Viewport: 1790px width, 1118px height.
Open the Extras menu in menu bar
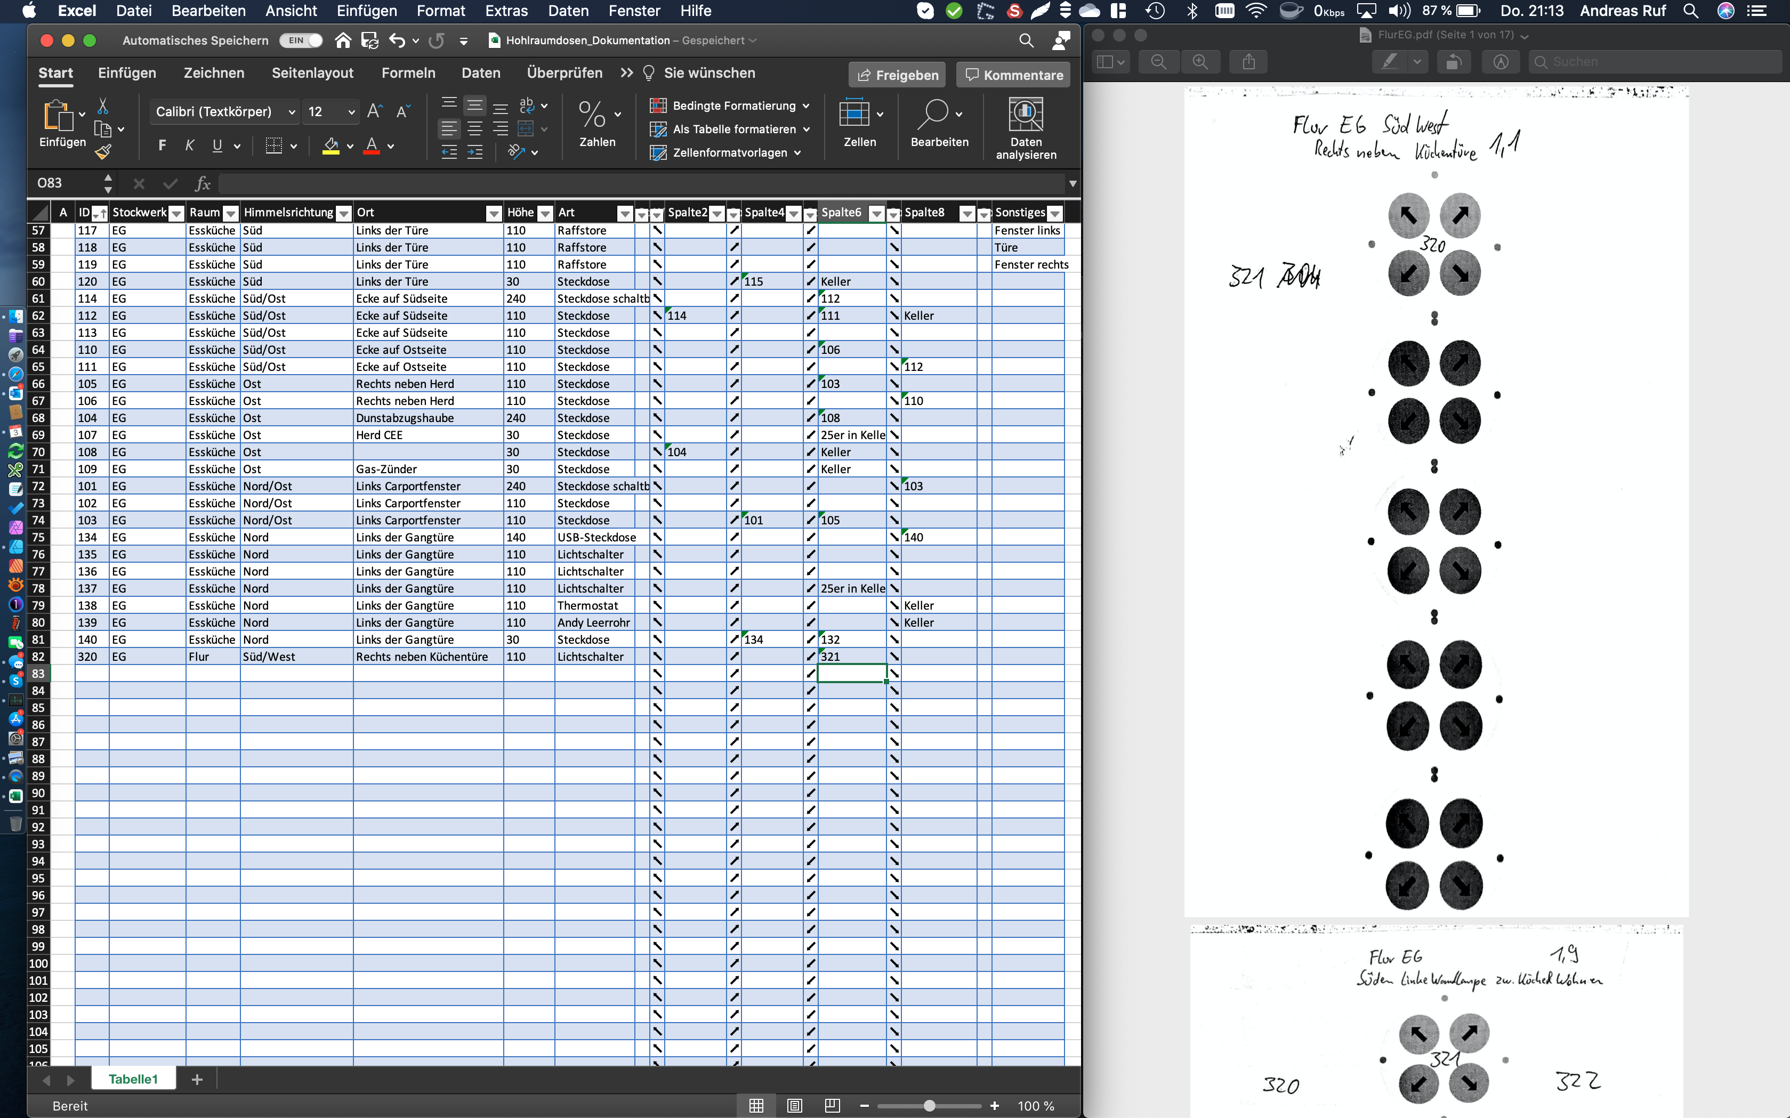pyautogui.click(x=506, y=11)
